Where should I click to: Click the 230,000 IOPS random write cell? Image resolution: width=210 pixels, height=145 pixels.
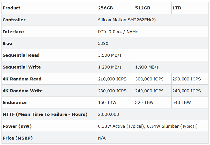112,91
